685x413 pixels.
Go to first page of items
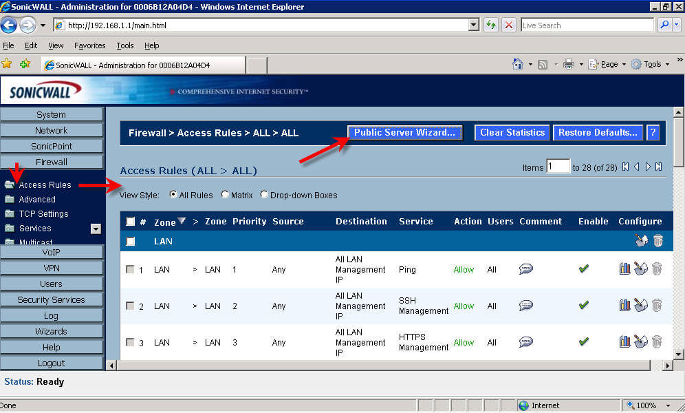click(x=626, y=167)
